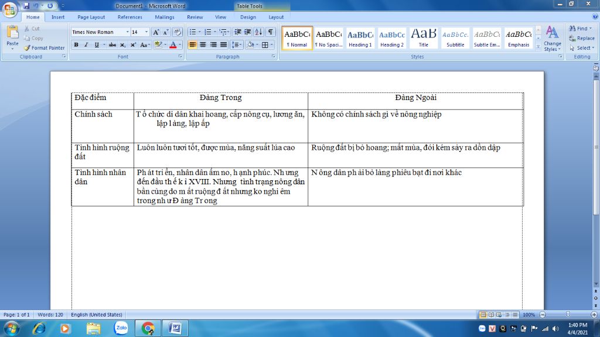Apply Heading 1 style
The height and width of the screenshot is (337, 600).
tap(360, 38)
